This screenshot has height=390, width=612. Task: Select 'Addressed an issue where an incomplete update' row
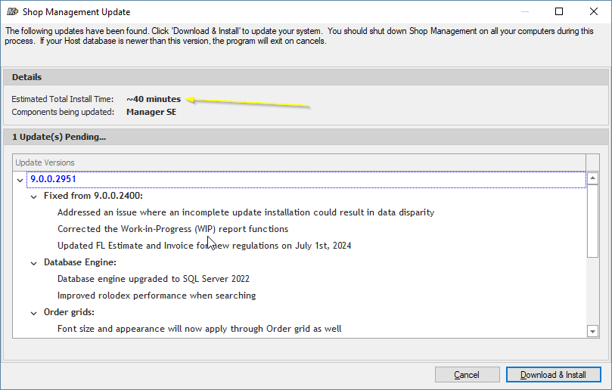pyautogui.click(x=246, y=212)
